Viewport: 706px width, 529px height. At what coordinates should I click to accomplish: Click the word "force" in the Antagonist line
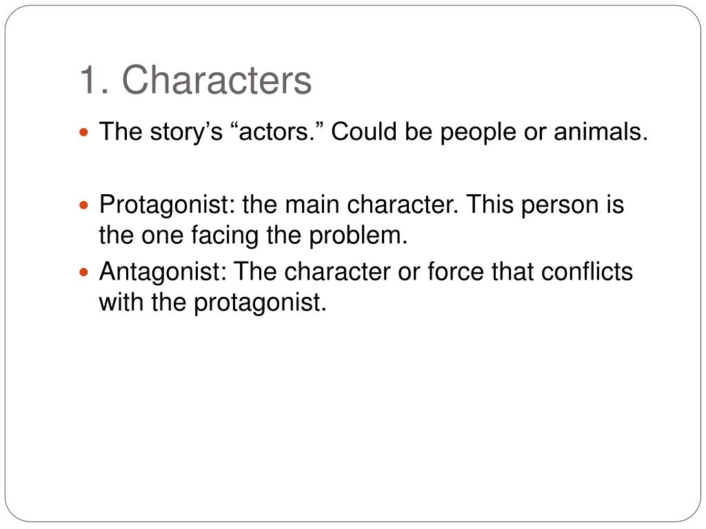pyautogui.click(x=455, y=271)
